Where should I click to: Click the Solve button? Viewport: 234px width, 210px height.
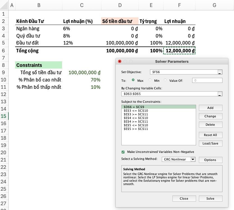pyautogui.click(x=210, y=199)
